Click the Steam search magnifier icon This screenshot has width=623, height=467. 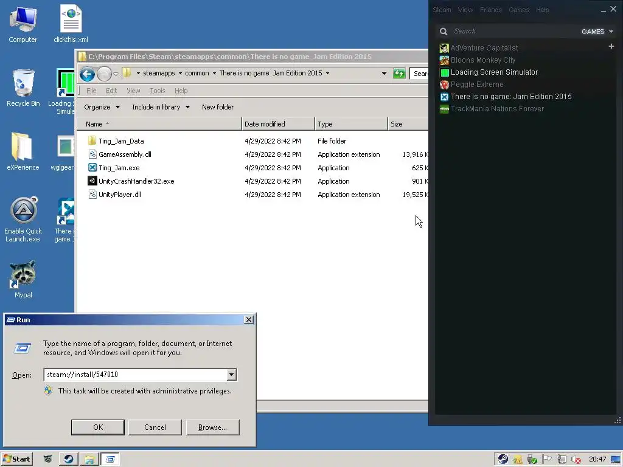coord(444,32)
